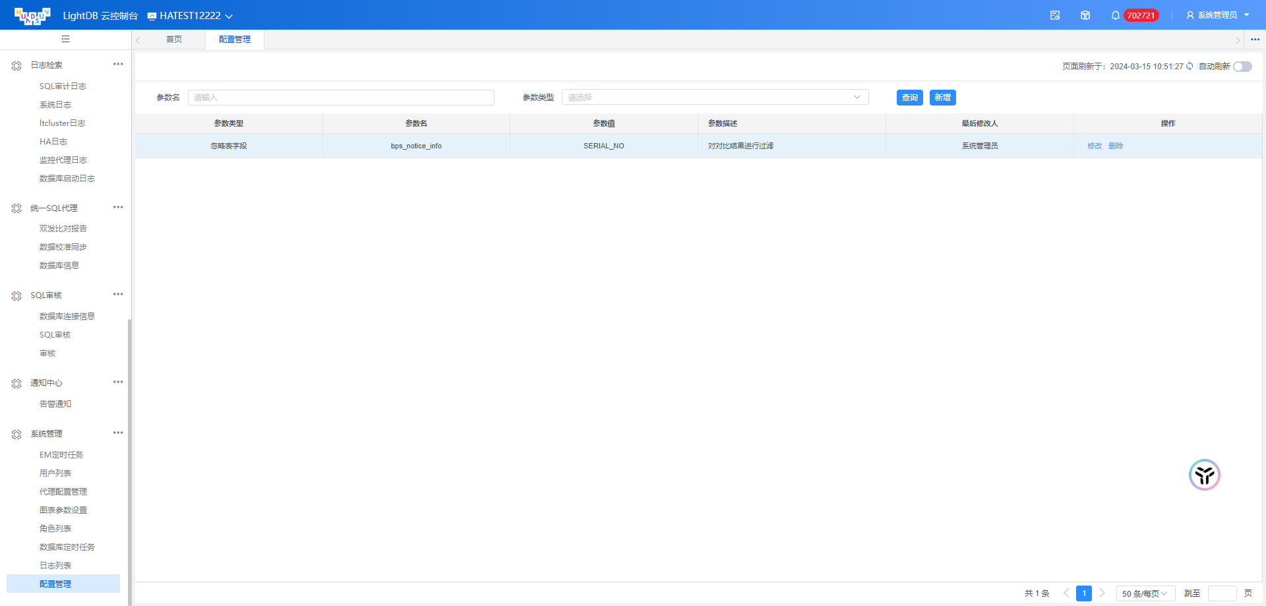Toggle the 自动刷新 switch

click(x=1242, y=67)
